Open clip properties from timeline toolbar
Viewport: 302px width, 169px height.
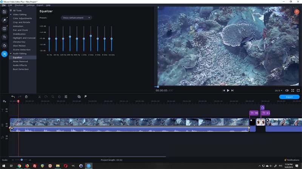click(66, 97)
